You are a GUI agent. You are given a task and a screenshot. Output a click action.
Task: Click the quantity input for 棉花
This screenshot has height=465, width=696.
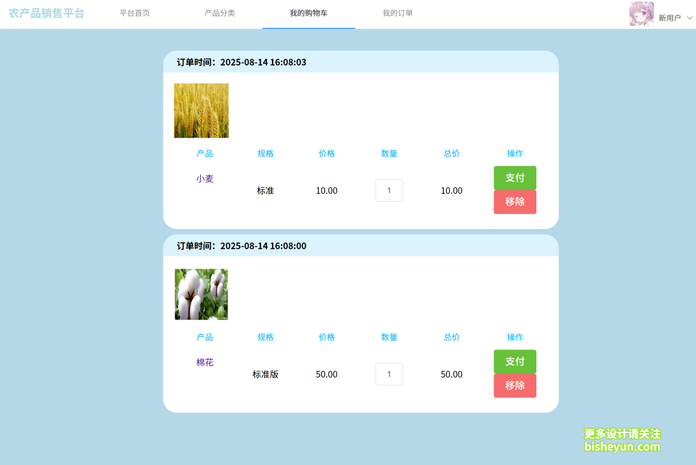tap(389, 374)
